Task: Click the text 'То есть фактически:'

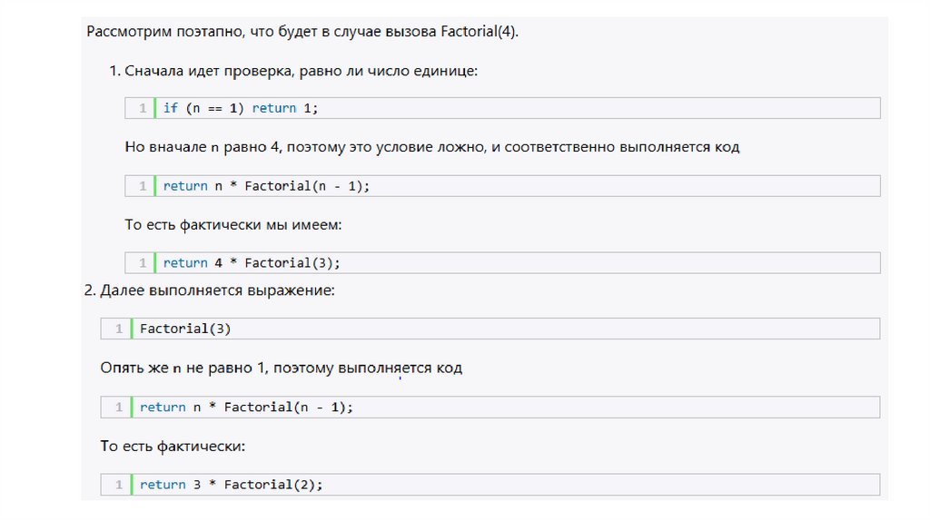Action: [x=173, y=447]
